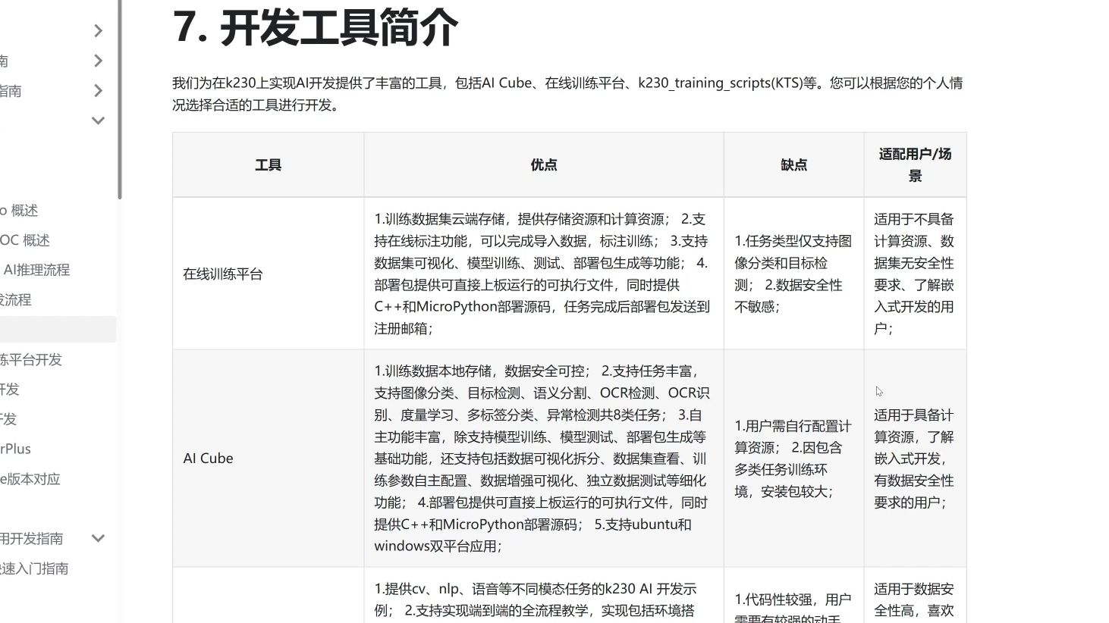The image size is (1109, 623).
Task: Go to 'AI推理流程' in sidebar
Action: point(36,270)
